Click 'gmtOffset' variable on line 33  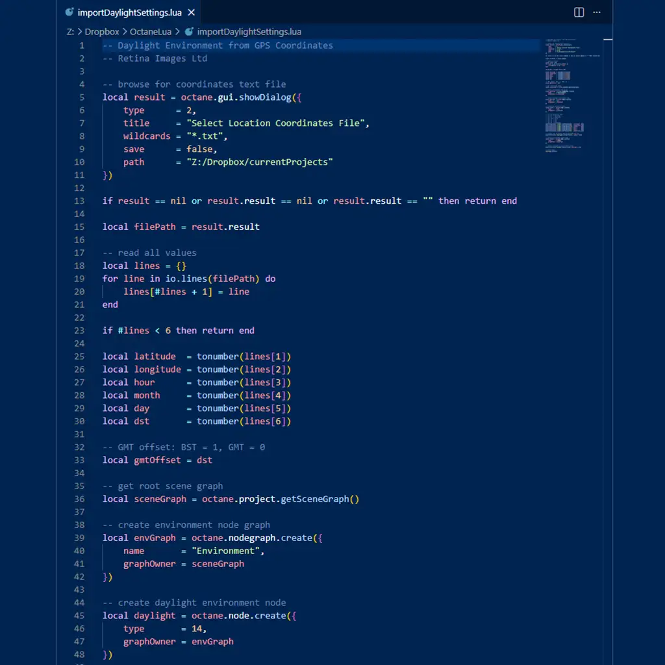157,460
